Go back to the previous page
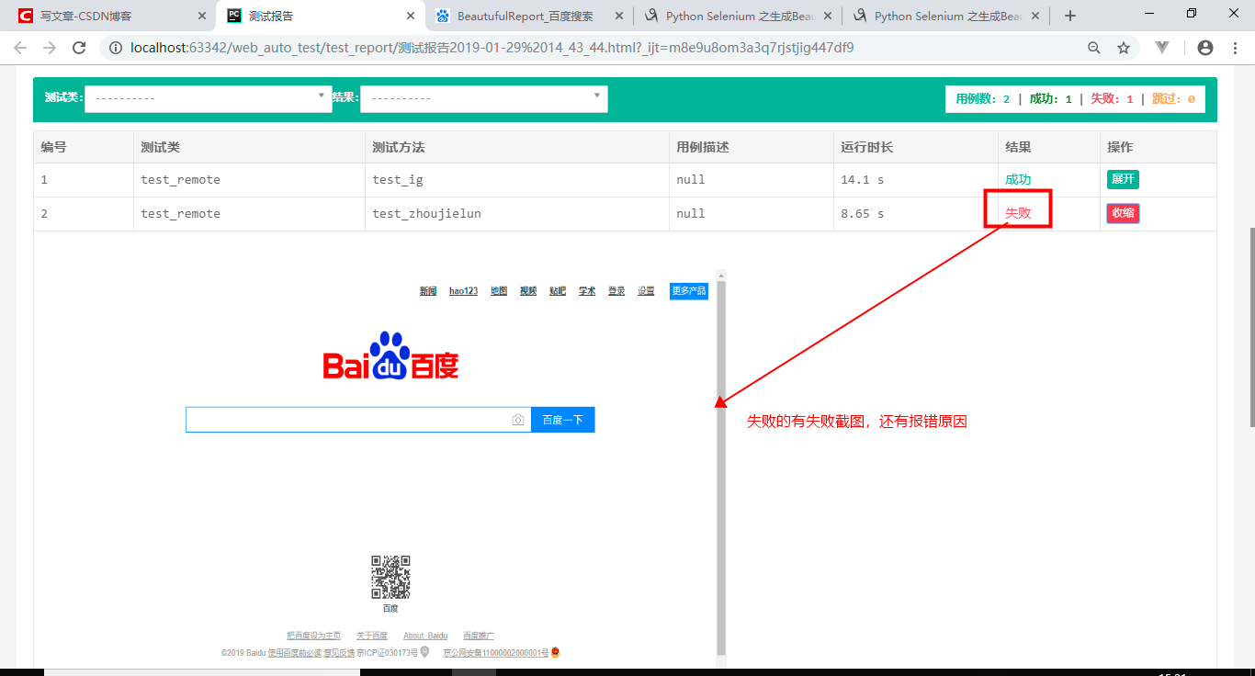 tap(20, 48)
